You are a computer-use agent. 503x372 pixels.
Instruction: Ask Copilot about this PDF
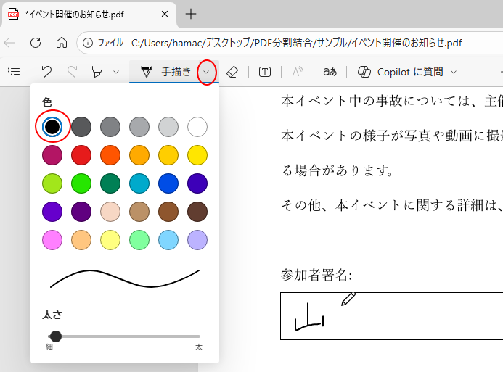point(401,72)
